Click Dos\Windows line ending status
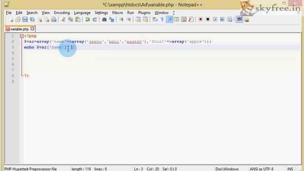The width and height of the screenshot is (304, 171). click(227, 169)
